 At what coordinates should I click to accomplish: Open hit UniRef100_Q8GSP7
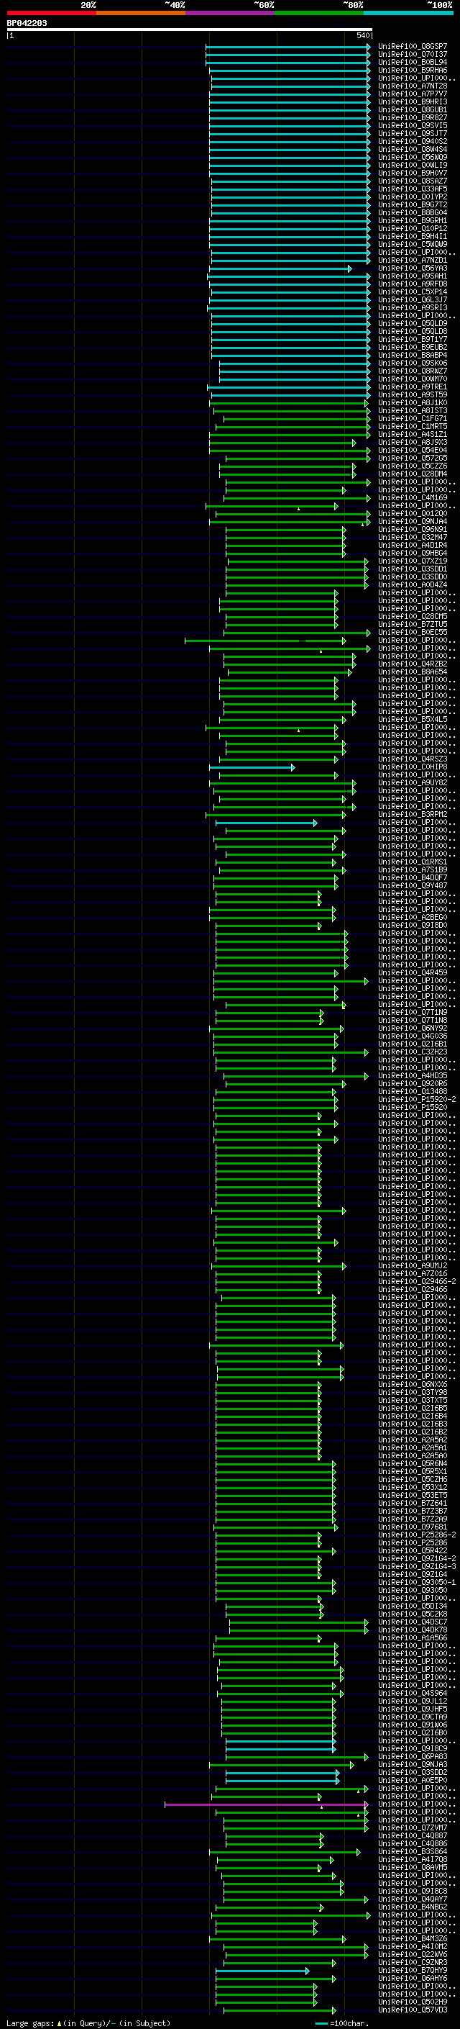(x=413, y=47)
